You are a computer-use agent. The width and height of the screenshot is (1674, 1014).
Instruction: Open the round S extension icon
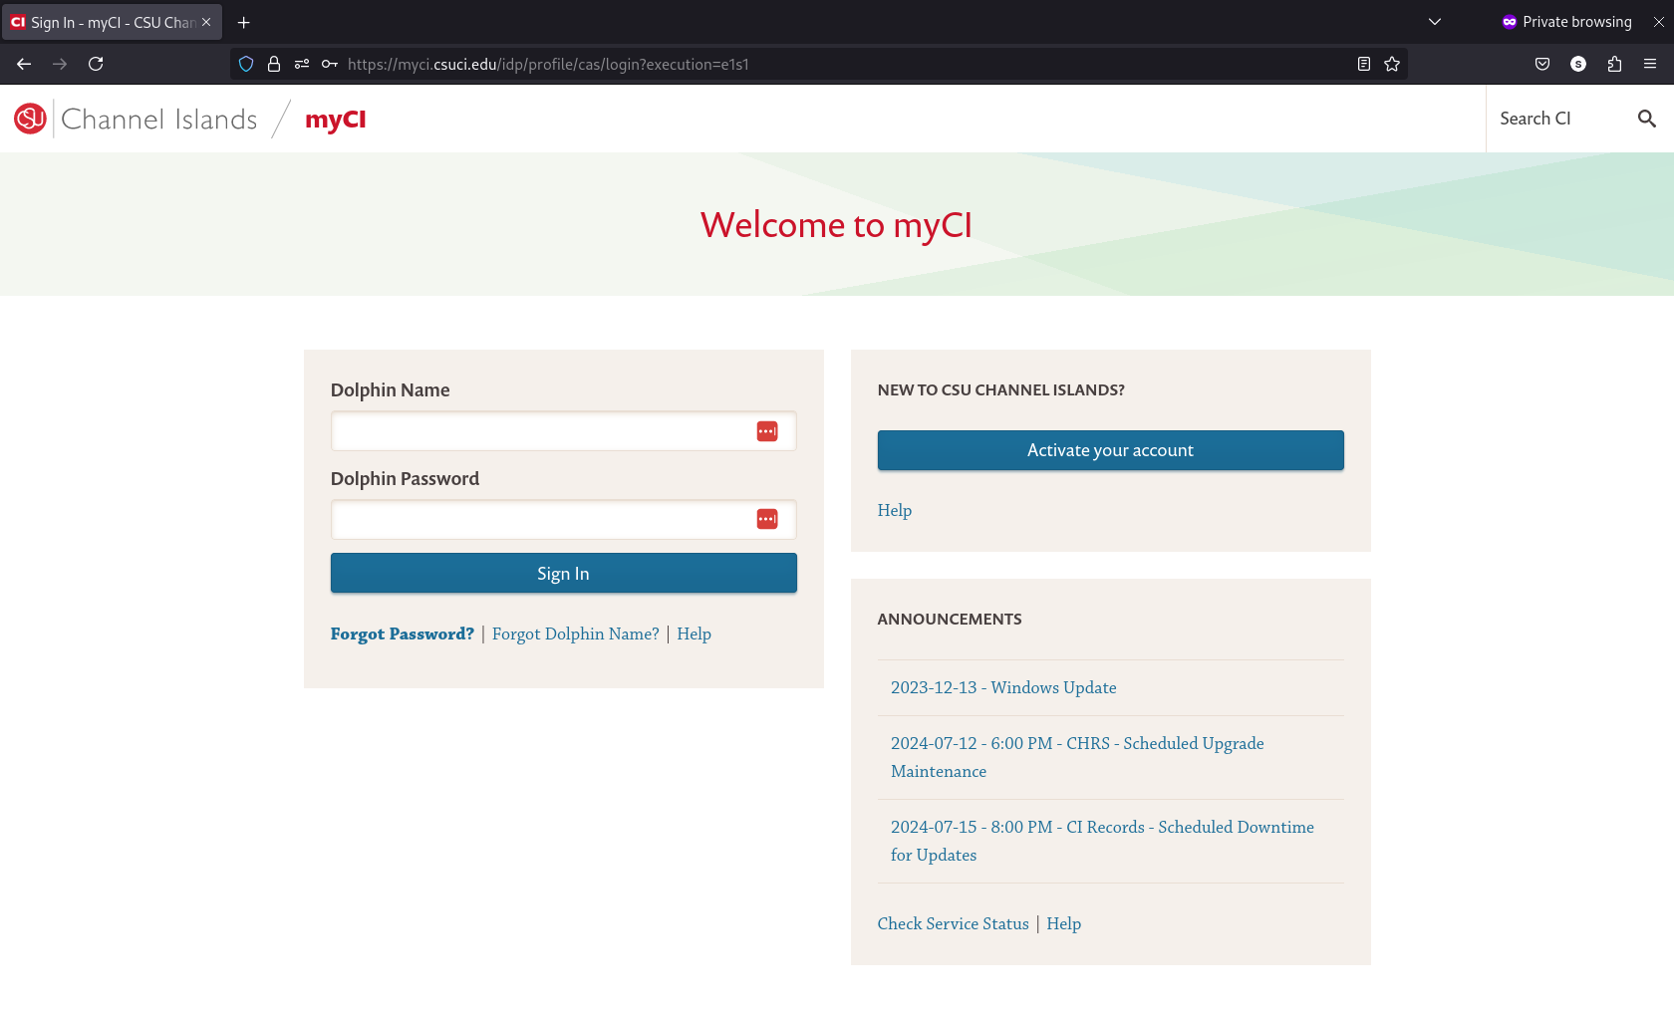tap(1578, 64)
